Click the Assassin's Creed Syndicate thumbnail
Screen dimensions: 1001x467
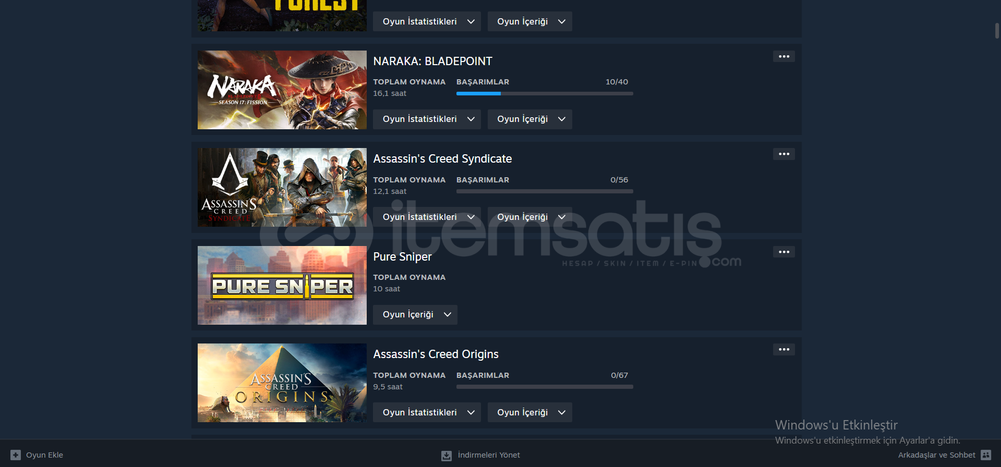point(282,187)
